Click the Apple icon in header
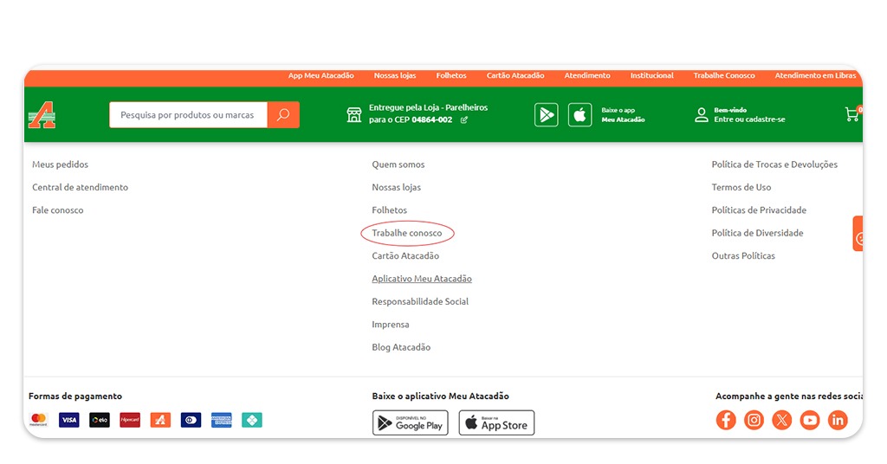This screenshot has height=464, width=887. pyautogui.click(x=579, y=114)
